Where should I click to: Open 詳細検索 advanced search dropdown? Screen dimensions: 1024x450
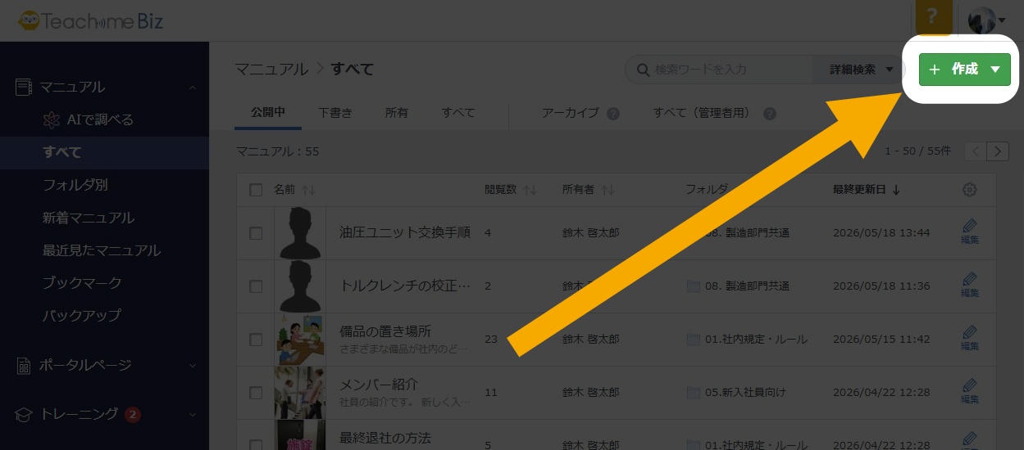(861, 70)
